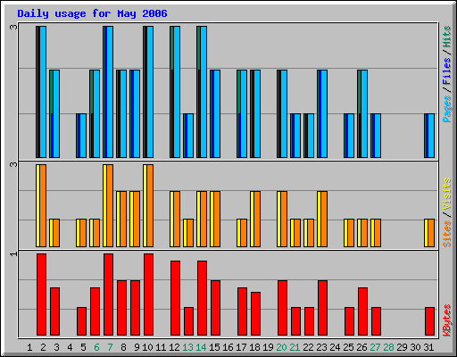Image resolution: width=457 pixels, height=357 pixels.
Task: Select day label 22 on the x-axis
Action: (308, 347)
